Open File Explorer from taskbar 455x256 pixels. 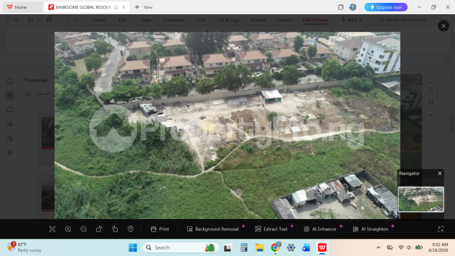[259, 247]
